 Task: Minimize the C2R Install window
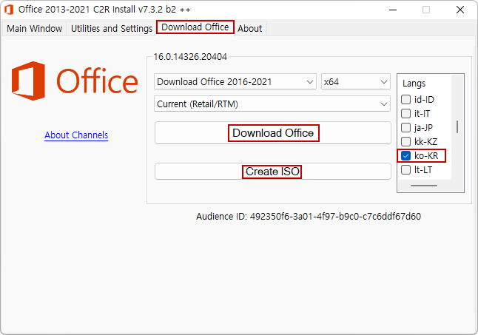[x=393, y=10]
